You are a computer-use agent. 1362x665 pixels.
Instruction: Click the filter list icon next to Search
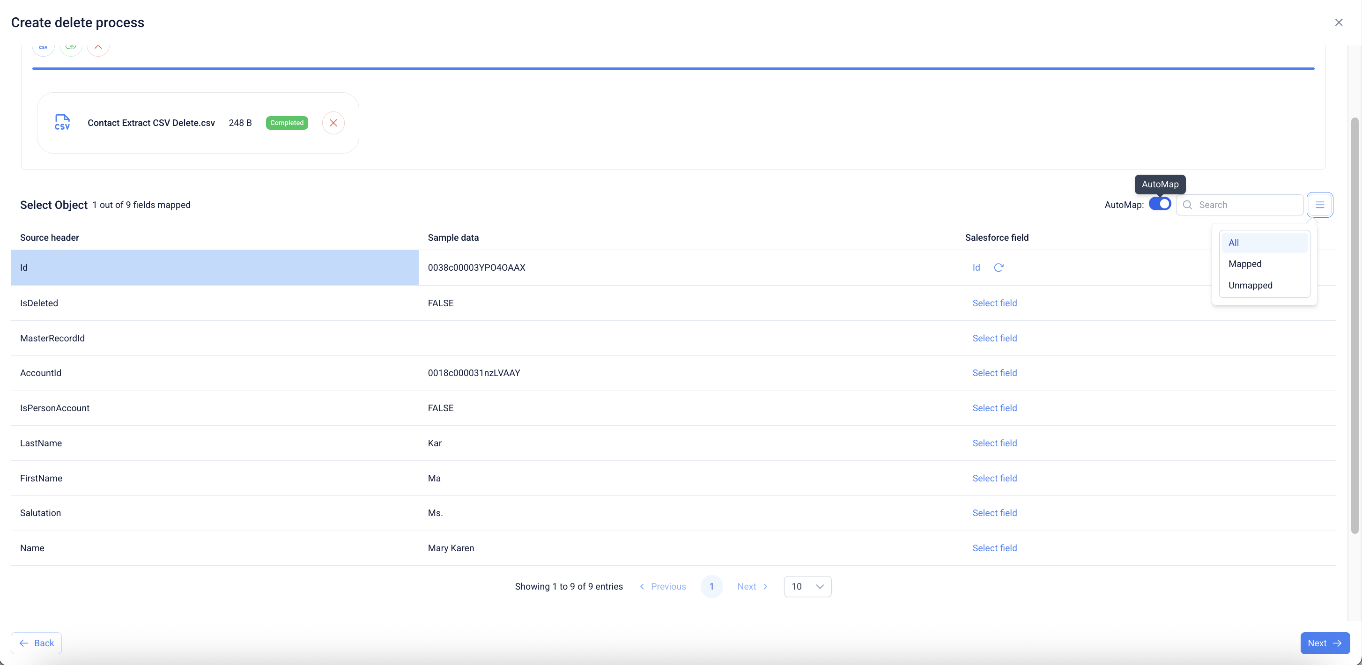(1320, 205)
